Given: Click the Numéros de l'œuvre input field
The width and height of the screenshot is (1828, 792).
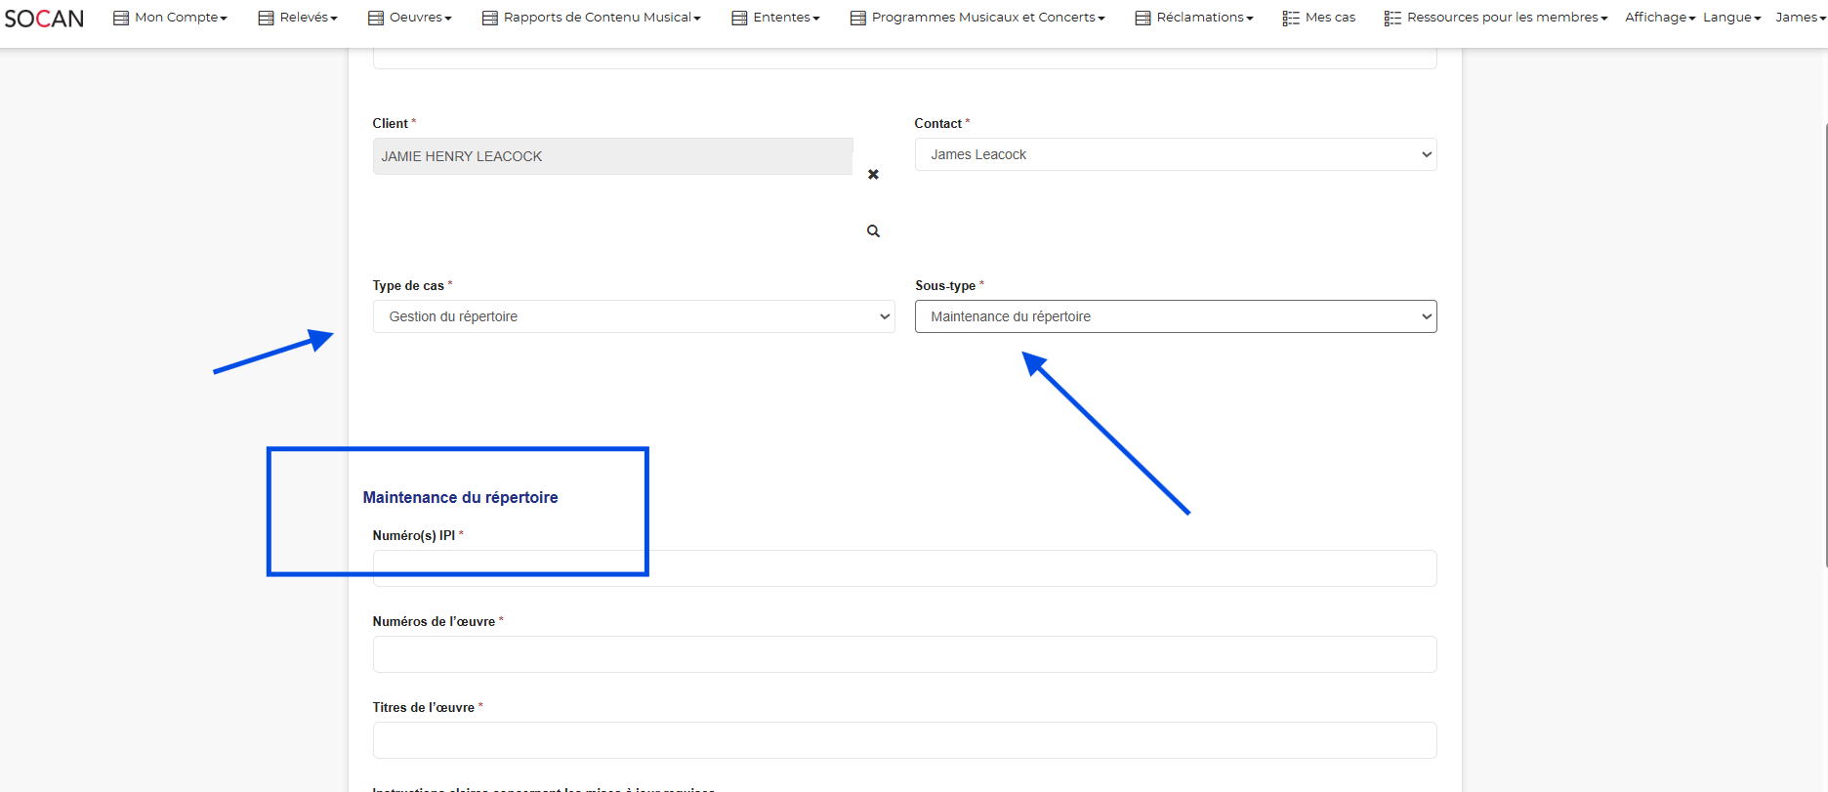Looking at the screenshot, I should (x=903, y=654).
